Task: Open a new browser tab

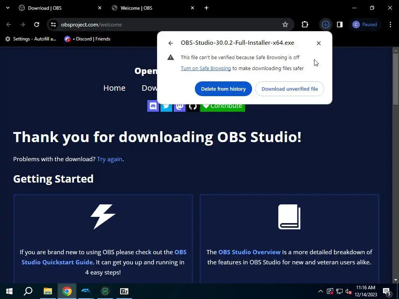Action: coord(207,8)
